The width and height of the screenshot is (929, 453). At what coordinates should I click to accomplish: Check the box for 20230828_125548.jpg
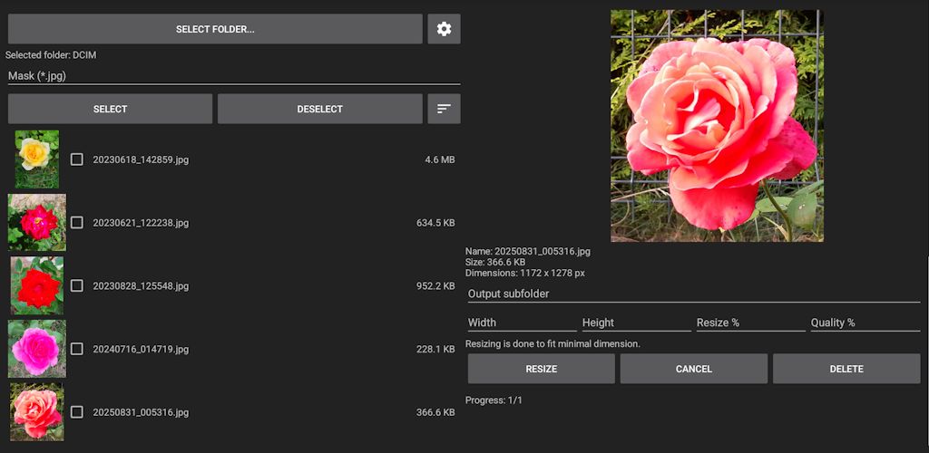tap(77, 286)
